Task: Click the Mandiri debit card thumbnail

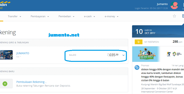Action: pos(6,55)
